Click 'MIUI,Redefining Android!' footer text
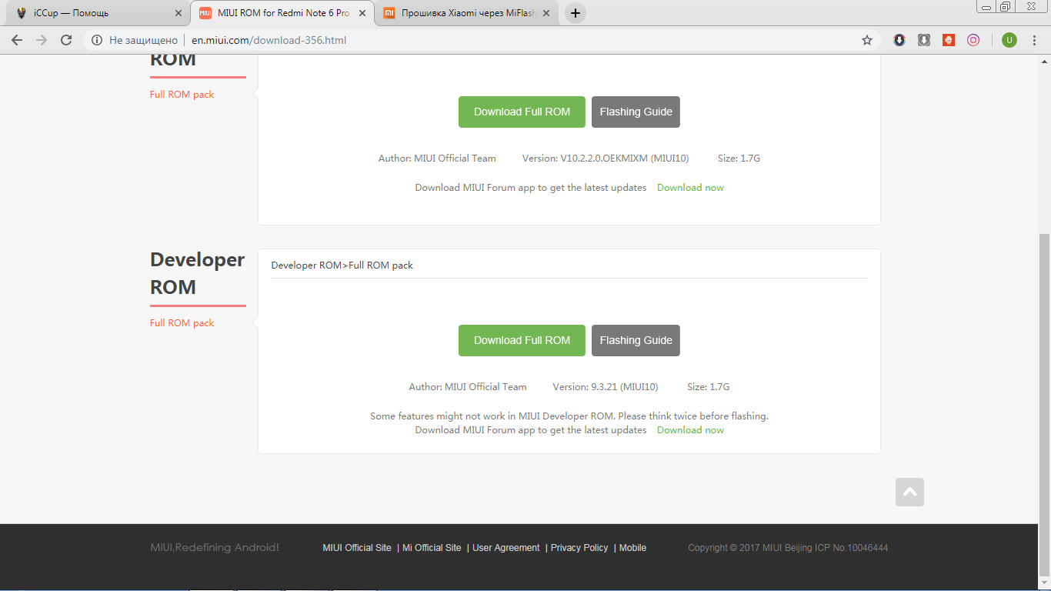 [x=215, y=548]
